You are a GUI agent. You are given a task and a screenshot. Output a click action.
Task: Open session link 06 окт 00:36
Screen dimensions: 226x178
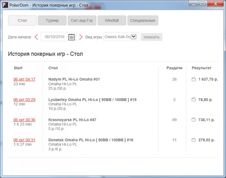[24, 120]
